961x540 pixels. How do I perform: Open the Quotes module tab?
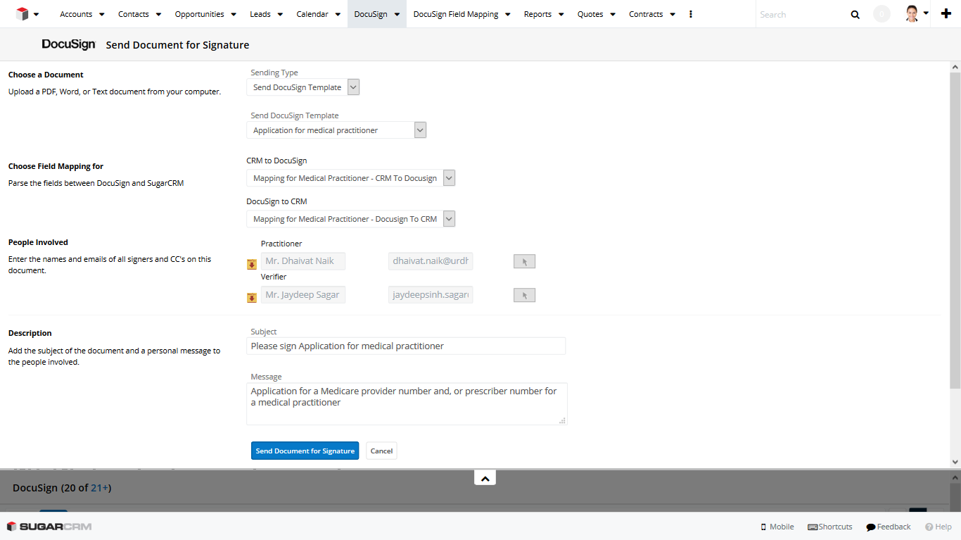590,14
